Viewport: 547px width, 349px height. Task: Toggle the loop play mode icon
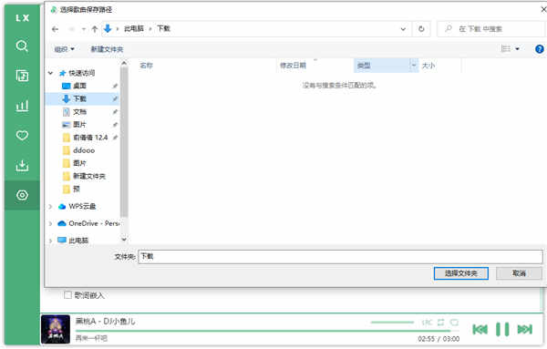click(x=441, y=323)
